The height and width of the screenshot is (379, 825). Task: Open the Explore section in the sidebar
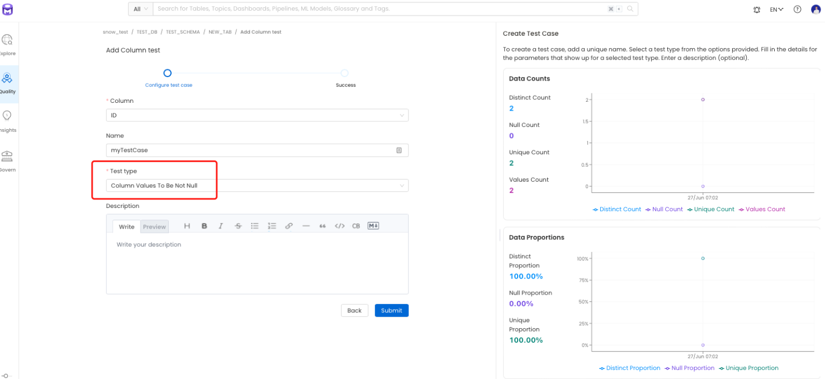click(x=7, y=45)
